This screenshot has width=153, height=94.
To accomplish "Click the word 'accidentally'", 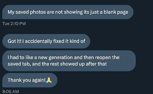I will click(39, 41).
